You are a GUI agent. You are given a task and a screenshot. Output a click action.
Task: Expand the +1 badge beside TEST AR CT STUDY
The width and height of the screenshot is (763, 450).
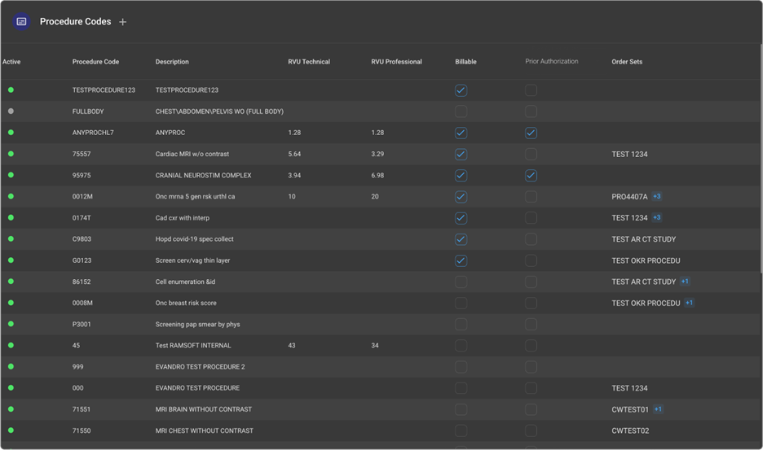[685, 282]
